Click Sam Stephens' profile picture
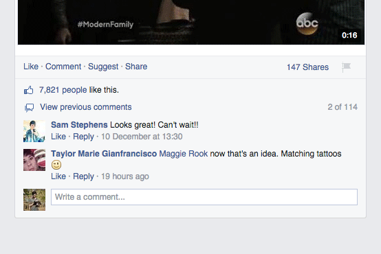 click(x=34, y=131)
